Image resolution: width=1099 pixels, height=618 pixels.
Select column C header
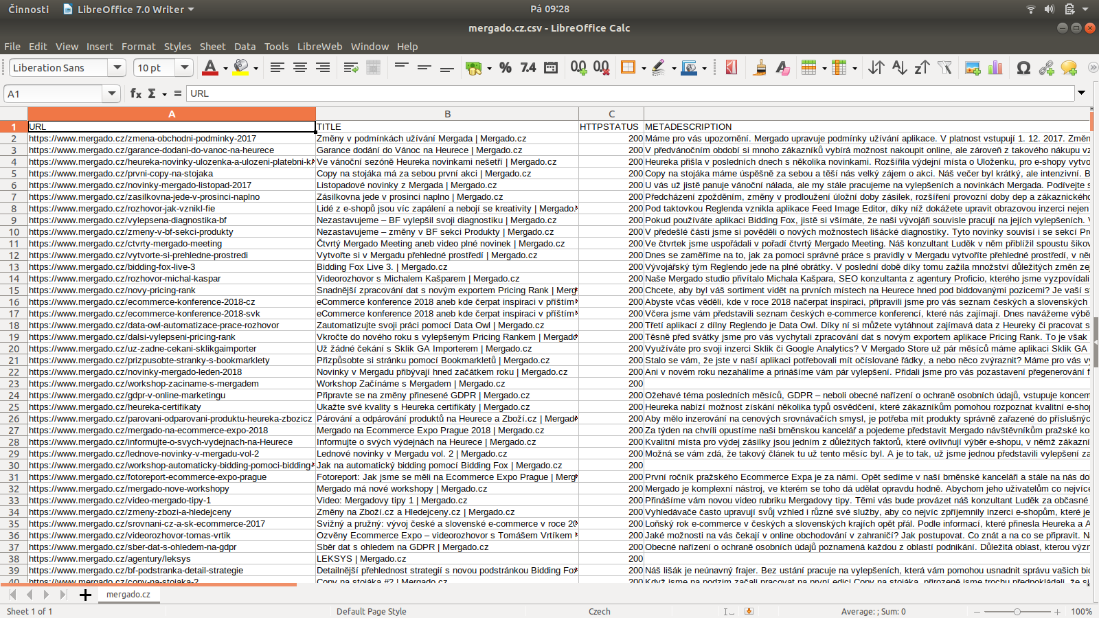611,114
